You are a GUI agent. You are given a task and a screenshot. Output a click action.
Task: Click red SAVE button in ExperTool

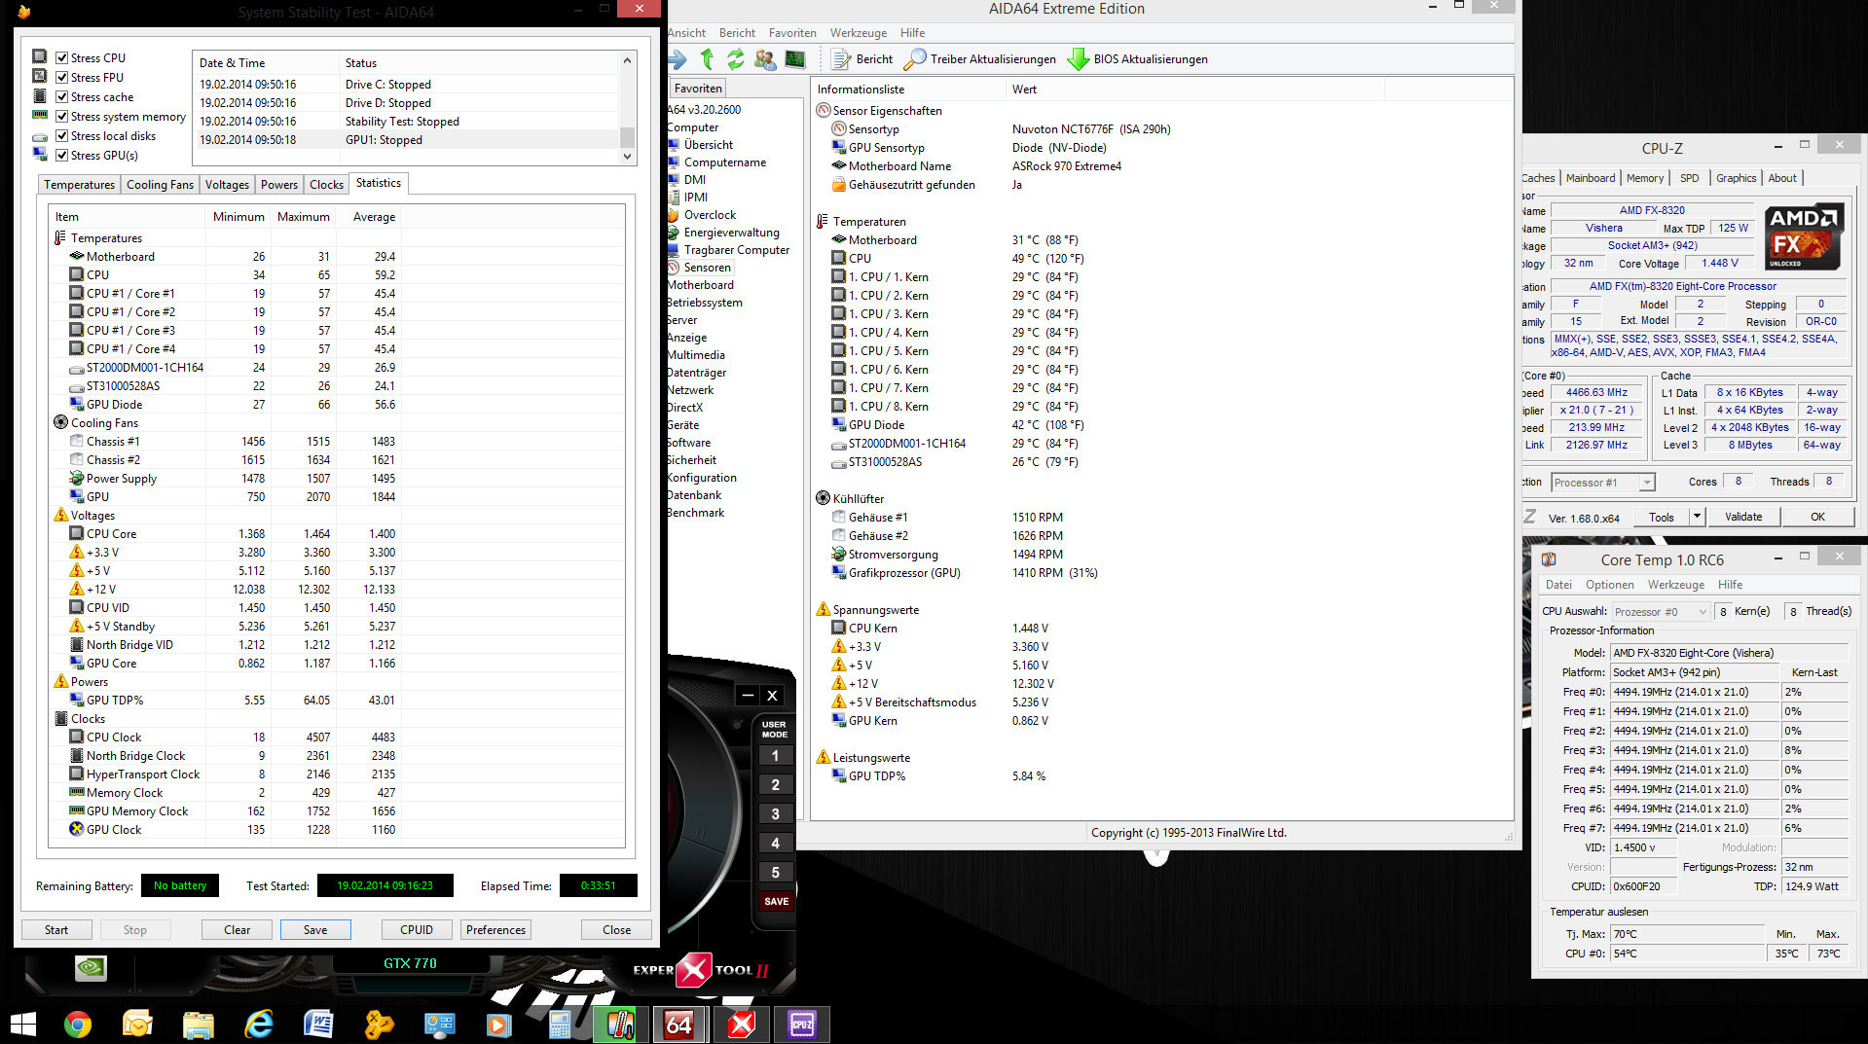[x=776, y=902]
